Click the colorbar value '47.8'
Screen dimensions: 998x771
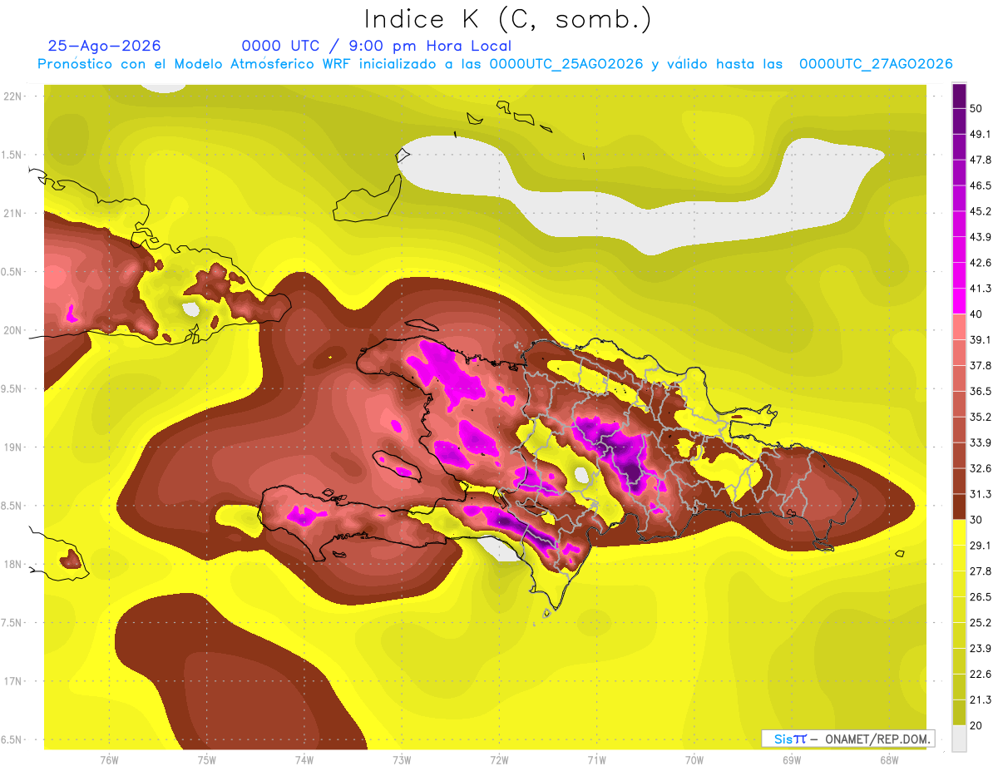[980, 160]
